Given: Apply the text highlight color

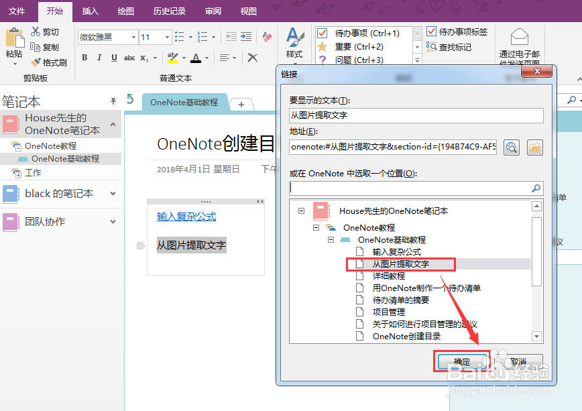Looking at the screenshot, I should click(x=172, y=58).
